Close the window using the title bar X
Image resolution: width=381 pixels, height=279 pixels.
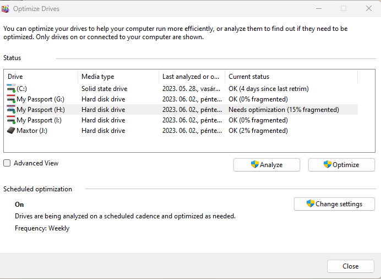[x=368, y=8]
